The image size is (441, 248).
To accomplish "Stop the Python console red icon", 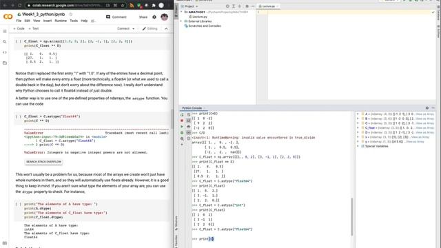I will (x=182, y=121).
